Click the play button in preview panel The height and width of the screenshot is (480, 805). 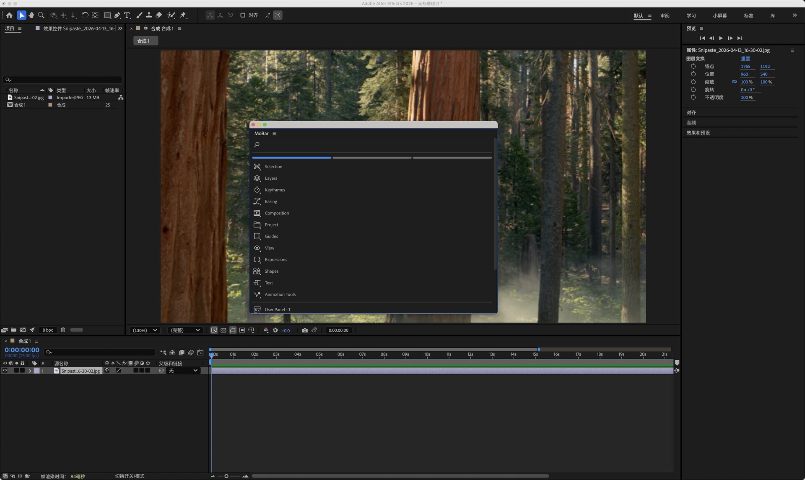pos(721,38)
